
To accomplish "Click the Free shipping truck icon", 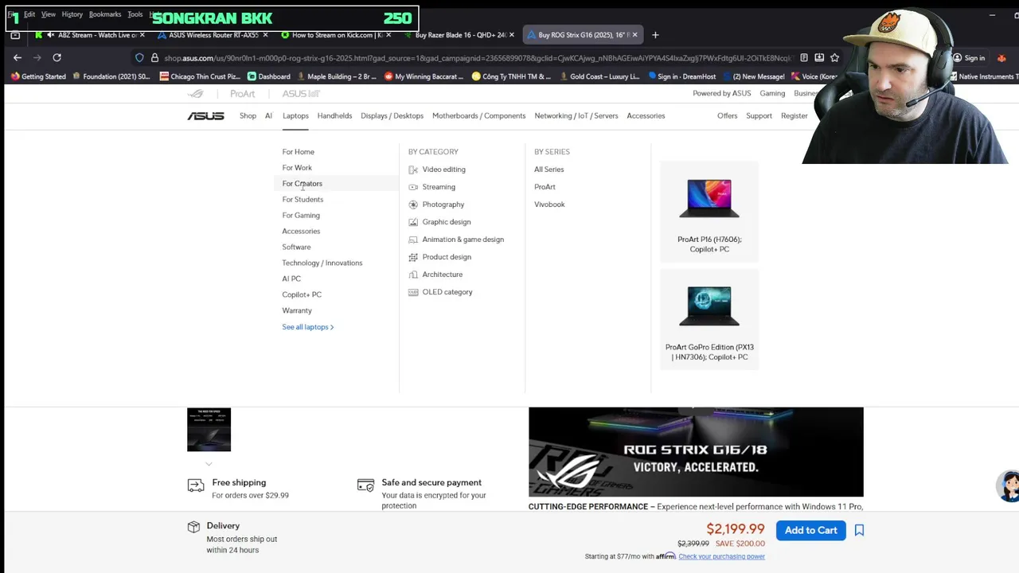I will (195, 485).
